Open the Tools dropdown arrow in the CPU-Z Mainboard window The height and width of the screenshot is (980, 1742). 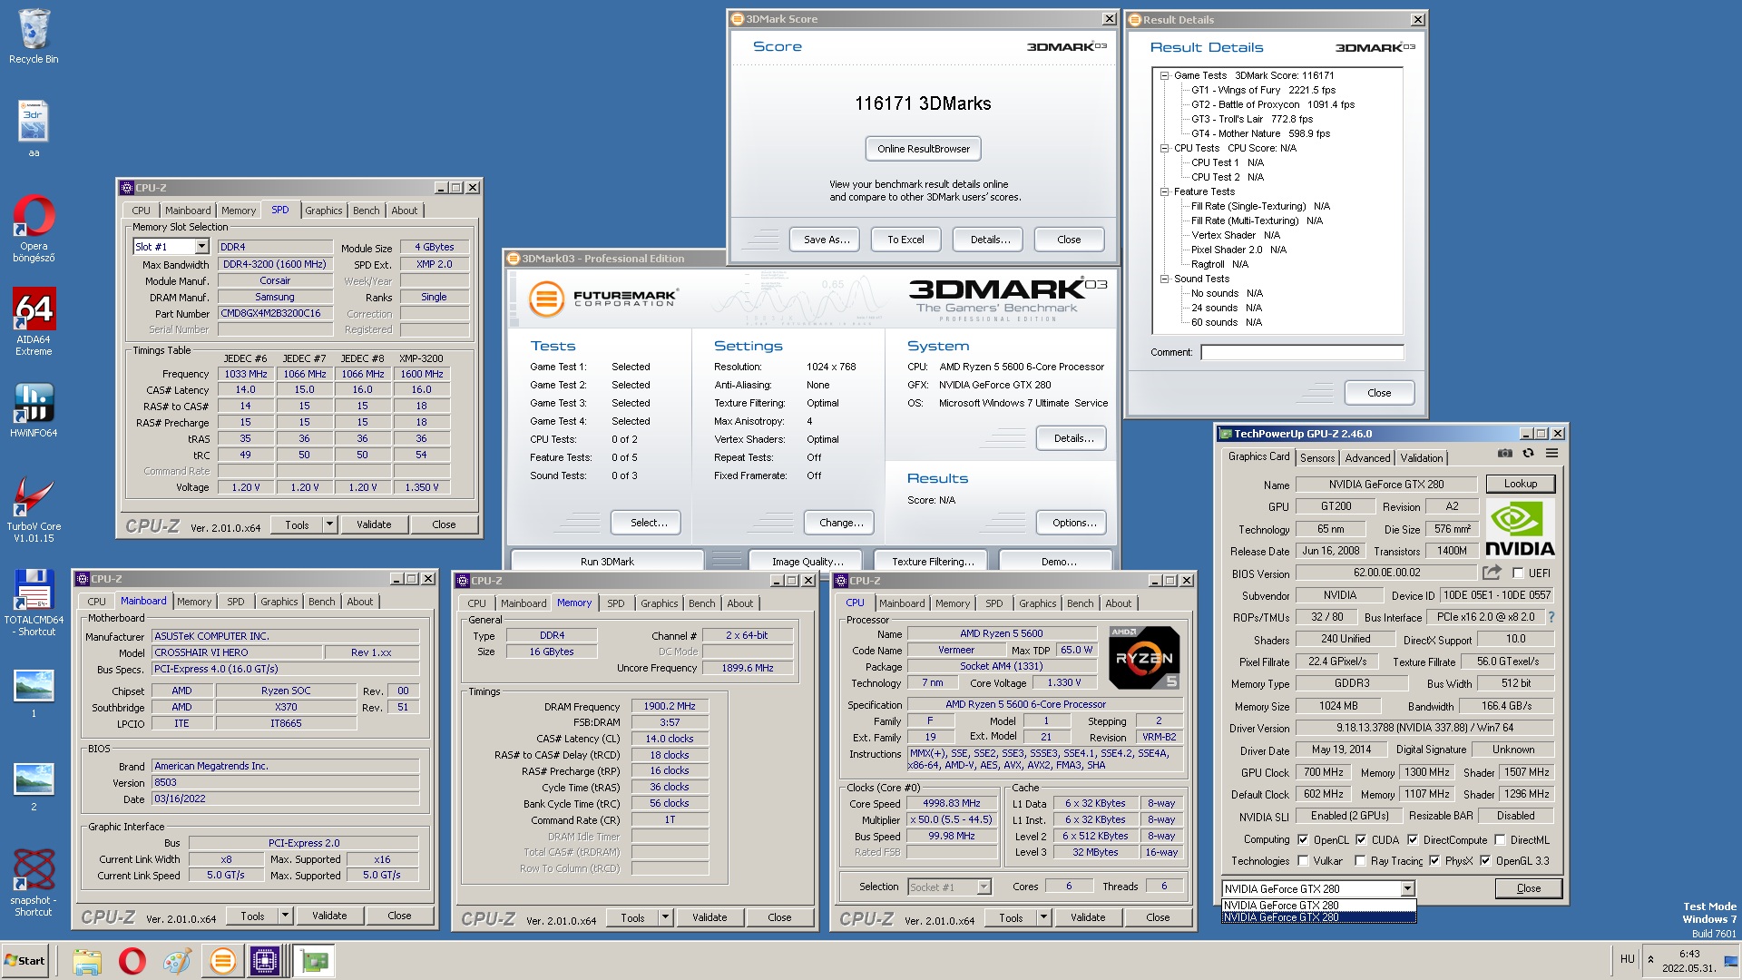pyautogui.click(x=285, y=916)
